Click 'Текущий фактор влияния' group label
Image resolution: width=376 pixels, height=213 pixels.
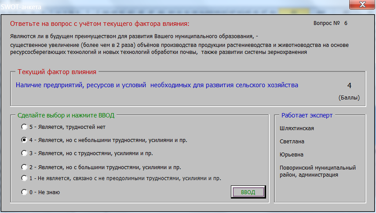click(57, 72)
